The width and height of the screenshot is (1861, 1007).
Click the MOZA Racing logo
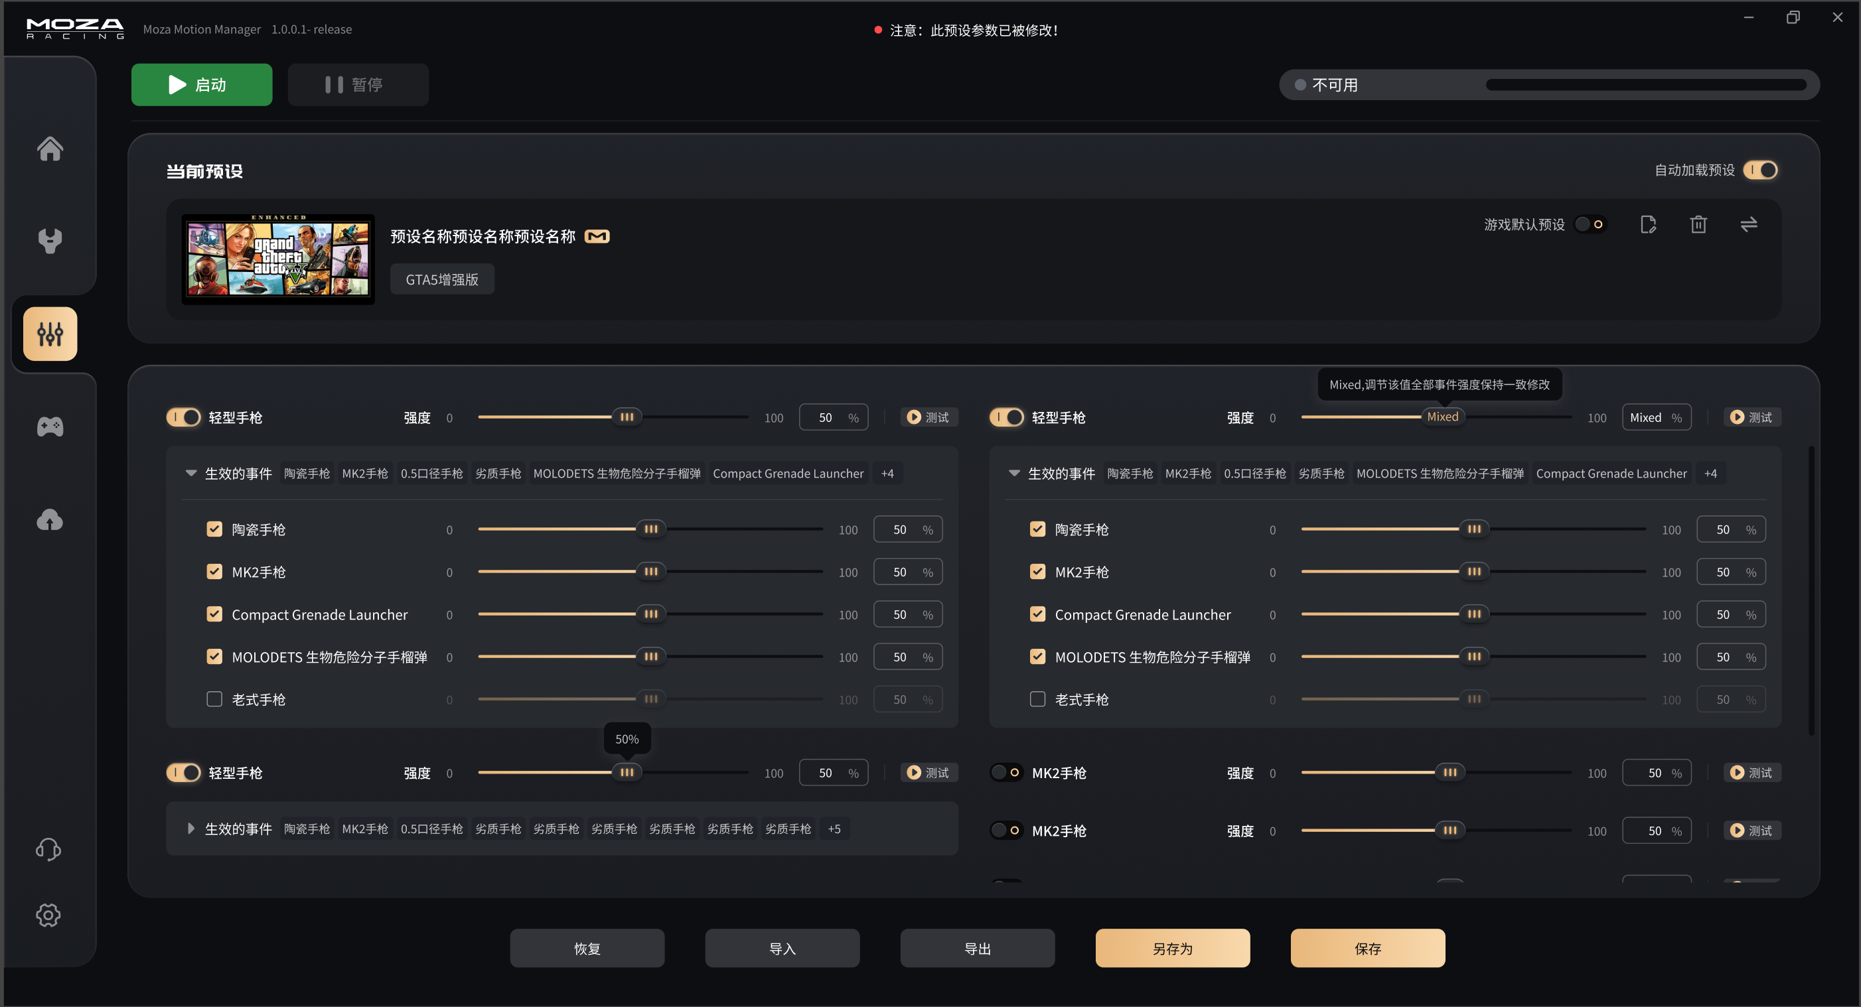coord(75,29)
